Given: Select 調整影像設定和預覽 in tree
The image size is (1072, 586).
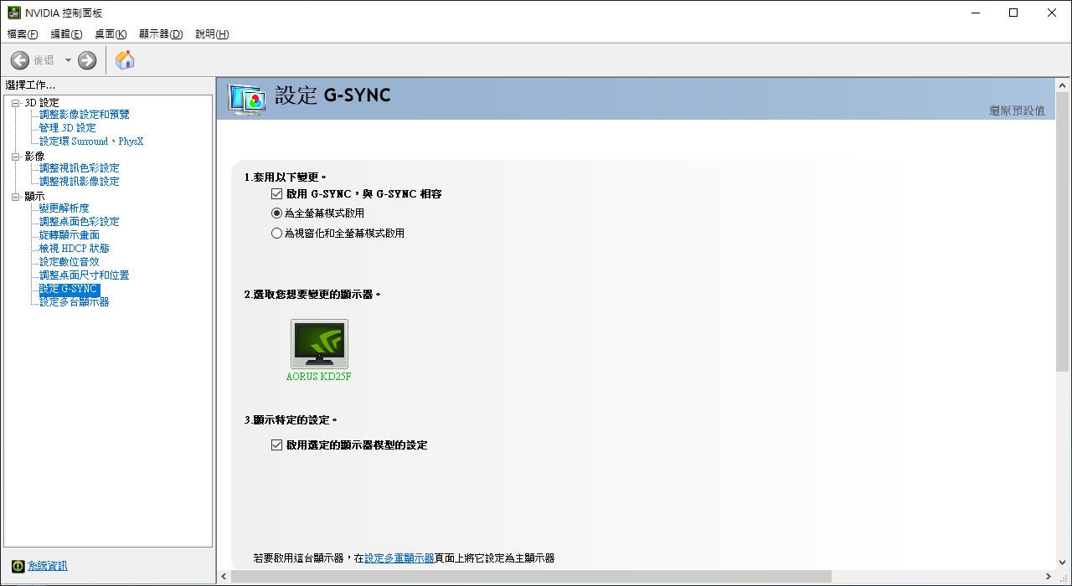Looking at the screenshot, I should pos(85,115).
